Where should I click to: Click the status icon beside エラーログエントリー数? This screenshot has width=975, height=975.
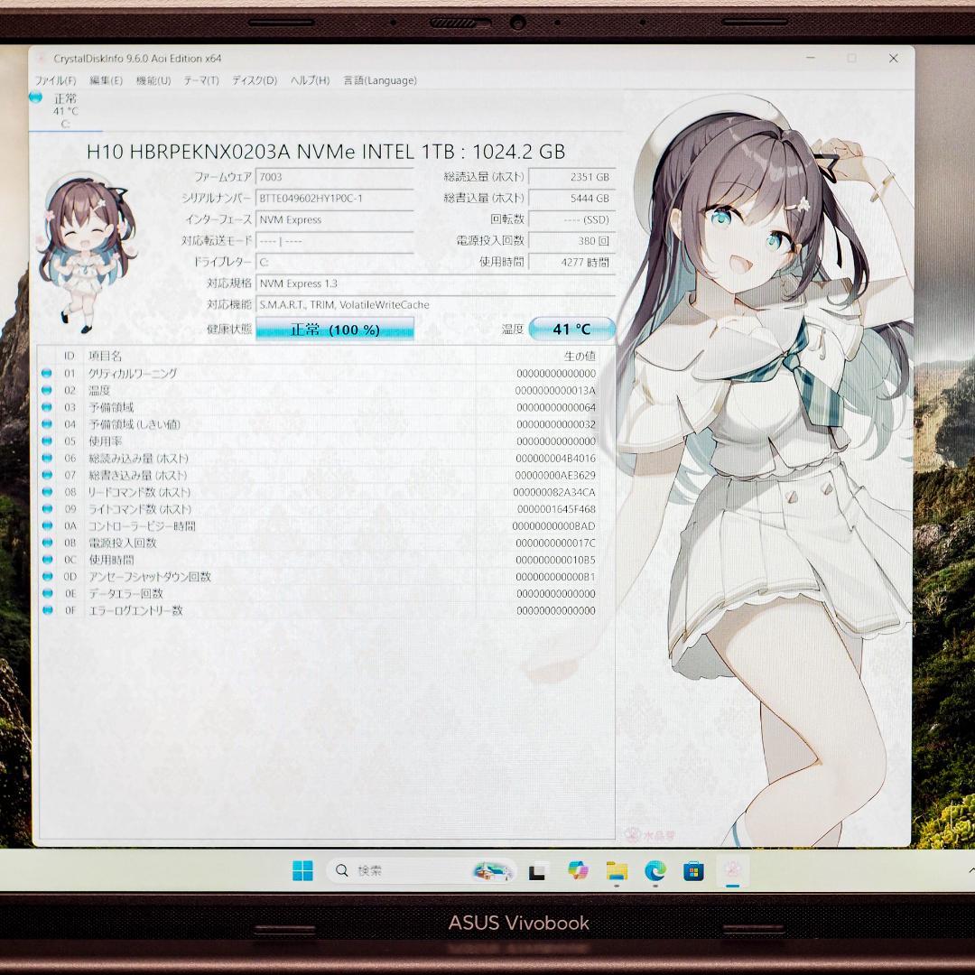(47, 610)
